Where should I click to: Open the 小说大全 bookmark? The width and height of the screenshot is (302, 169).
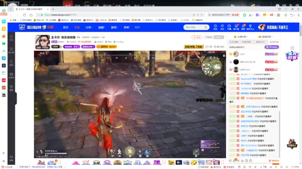101,20
